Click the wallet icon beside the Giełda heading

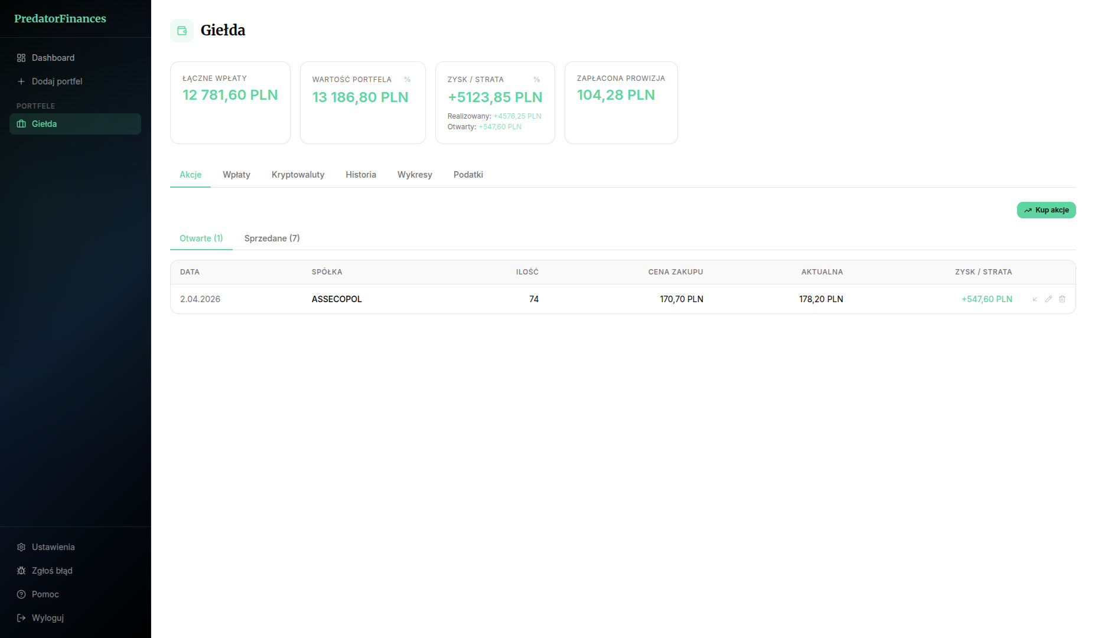tap(181, 30)
